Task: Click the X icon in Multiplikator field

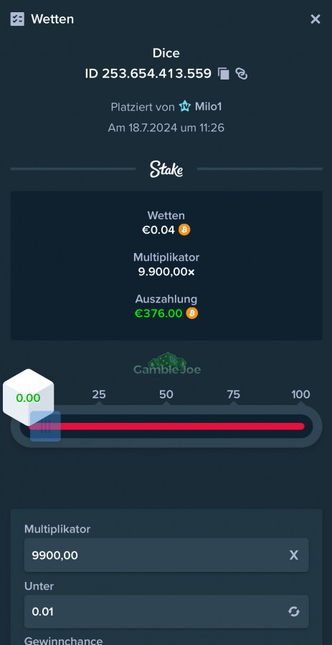Action: 294,555
